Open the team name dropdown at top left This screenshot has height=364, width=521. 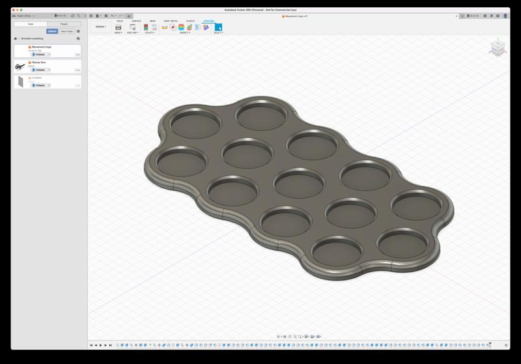pyautogui.click(x=24, y=16)
